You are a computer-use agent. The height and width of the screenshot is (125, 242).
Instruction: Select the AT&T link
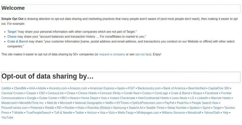pyautogui.click(x=131, y=88)
